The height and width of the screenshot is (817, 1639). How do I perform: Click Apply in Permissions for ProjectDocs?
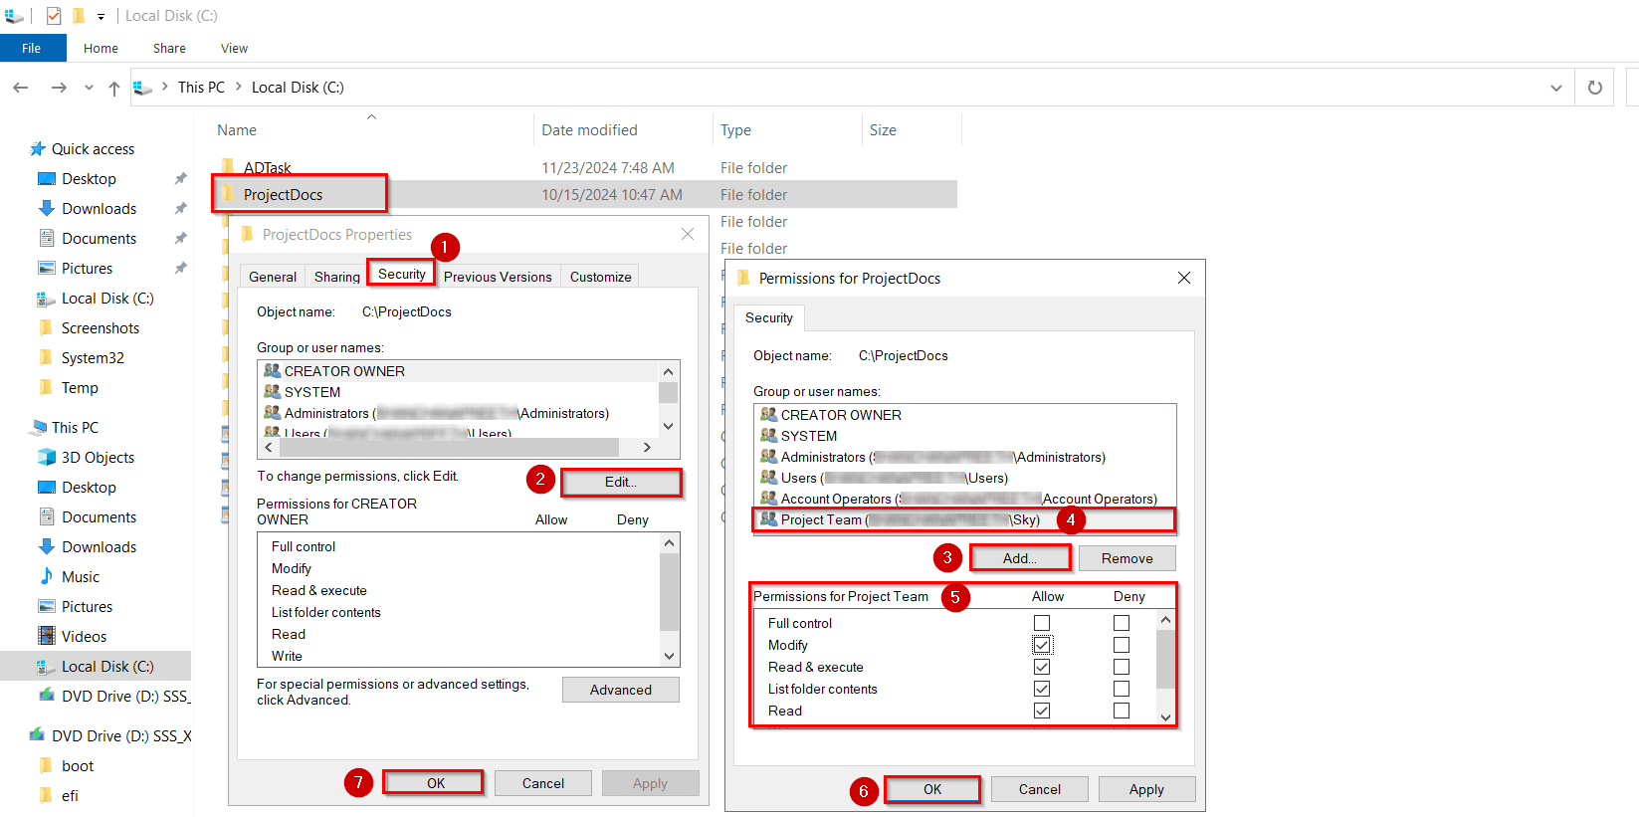[1146, 789]
